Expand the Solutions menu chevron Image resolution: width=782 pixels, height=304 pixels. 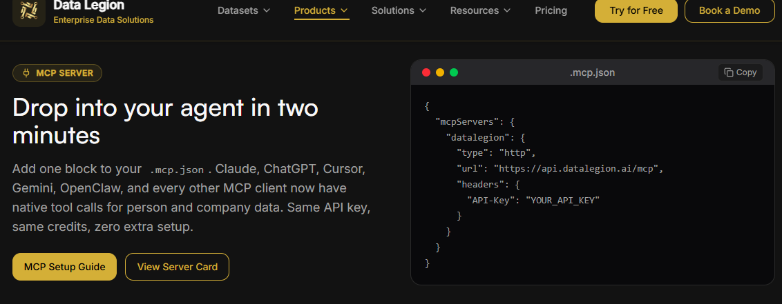coord(422,10)
